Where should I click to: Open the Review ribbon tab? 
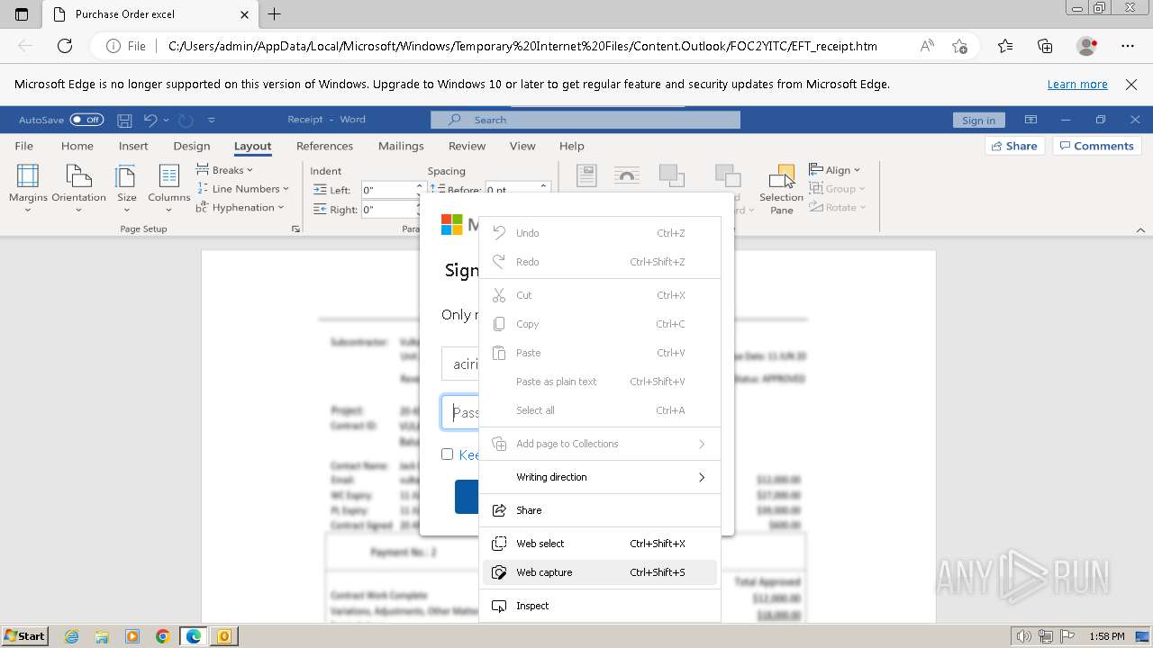pos(467,146)
